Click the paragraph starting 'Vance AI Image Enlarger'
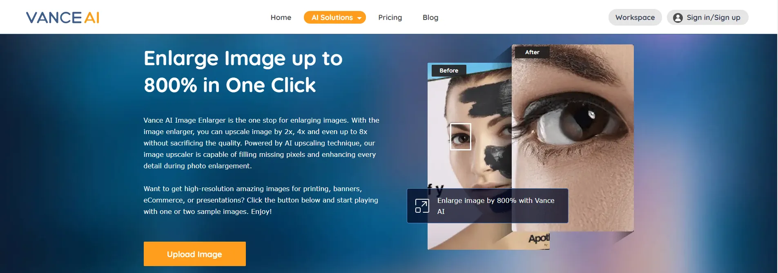The height and width of the screenshot is (273, 778). tap(261, 143)
